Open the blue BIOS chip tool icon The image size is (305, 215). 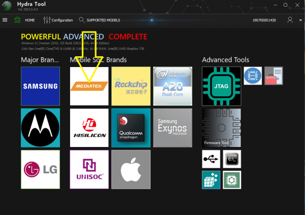(x=253, y=76)
